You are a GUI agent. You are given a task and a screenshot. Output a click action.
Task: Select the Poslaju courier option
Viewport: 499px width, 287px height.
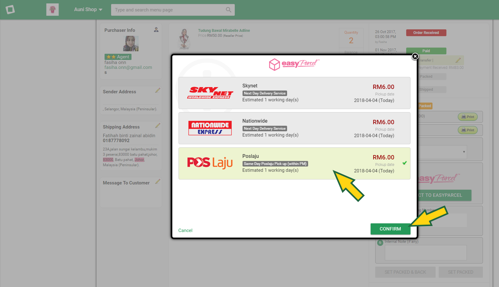(x=295, y=163)
